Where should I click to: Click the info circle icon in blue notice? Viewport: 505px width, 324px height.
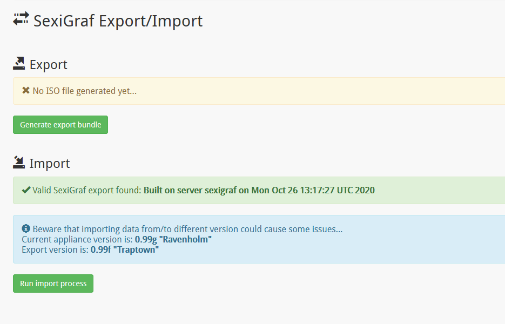coord(26,228)
